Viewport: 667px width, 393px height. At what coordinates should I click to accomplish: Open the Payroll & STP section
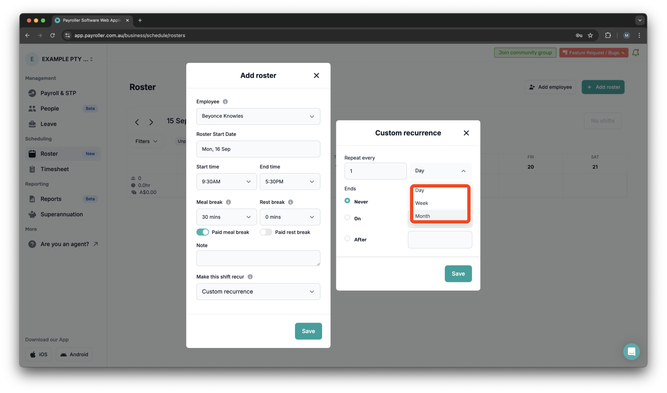pyautogui.click(x=63, y=93)
